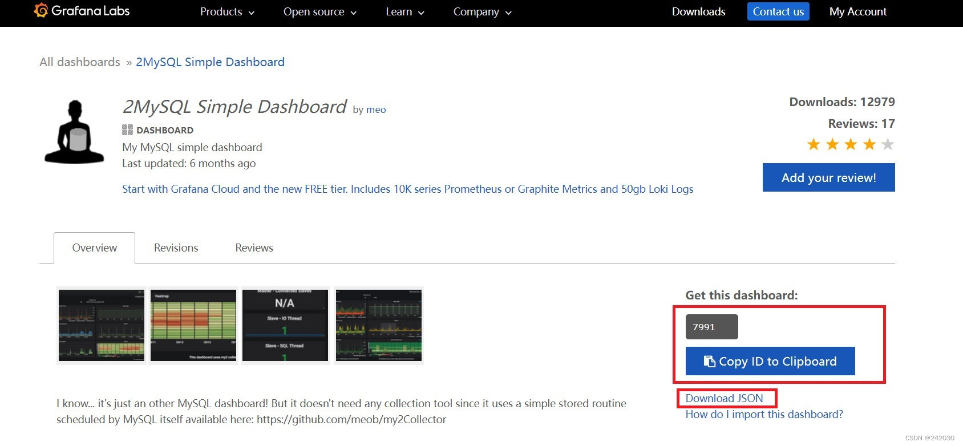The width and height of the screenshot is (963, 446).
Task: Click the second rating star
Action: tap(832, 144)
